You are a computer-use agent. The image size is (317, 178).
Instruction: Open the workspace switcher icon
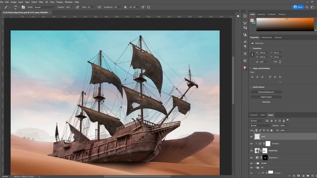(312, 7)
